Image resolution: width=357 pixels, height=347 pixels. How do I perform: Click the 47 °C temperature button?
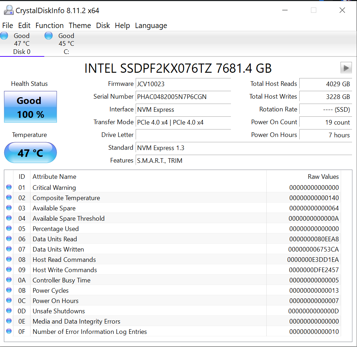tap(30, 153)
